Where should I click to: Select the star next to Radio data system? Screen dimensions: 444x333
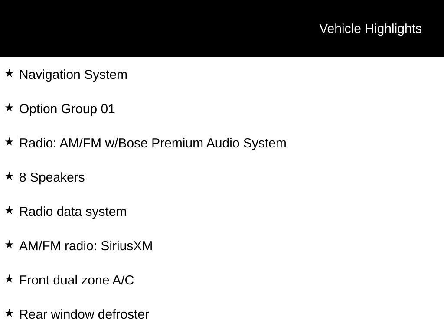(x=9, y=211)
